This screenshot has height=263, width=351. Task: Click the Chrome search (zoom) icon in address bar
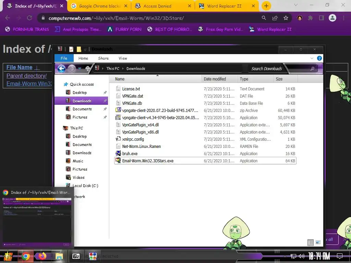click(264, 18)
